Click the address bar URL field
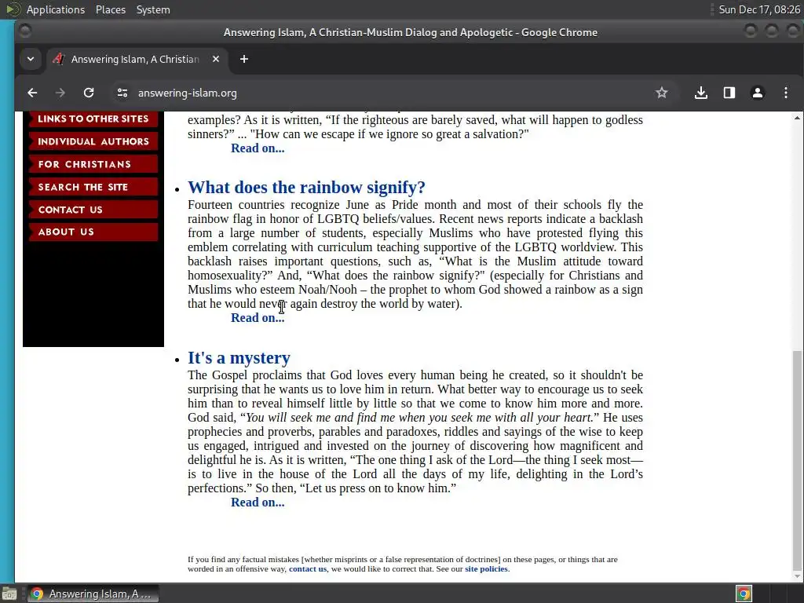 coord(389,93)
